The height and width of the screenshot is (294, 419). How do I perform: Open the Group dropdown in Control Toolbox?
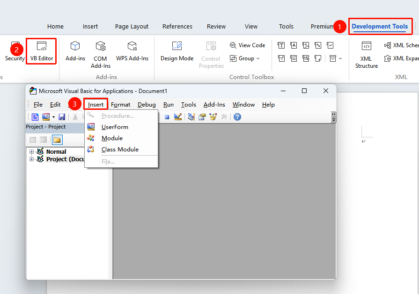[x=245, y=58]
